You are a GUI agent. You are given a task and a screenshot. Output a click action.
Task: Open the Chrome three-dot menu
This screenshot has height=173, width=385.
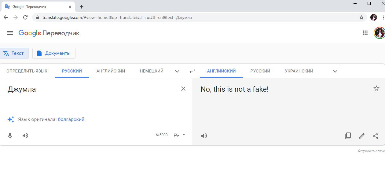tap(383, 17)
